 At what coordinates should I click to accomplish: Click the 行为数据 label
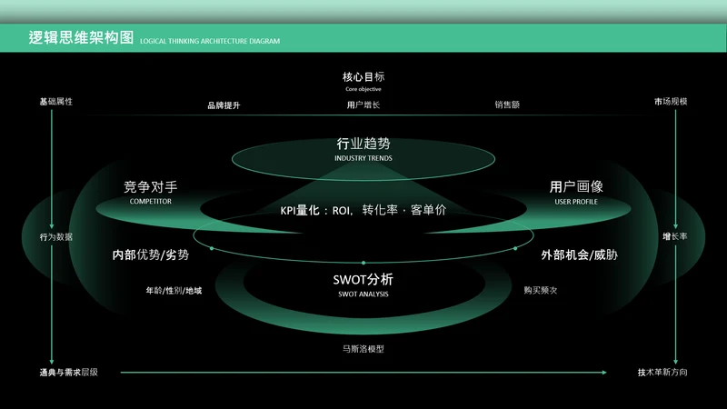(56, 237)
